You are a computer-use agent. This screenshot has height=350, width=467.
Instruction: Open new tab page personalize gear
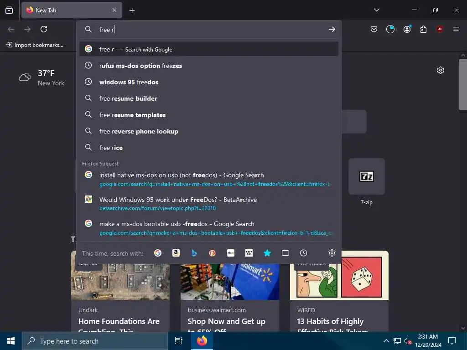tap(441, 70)
